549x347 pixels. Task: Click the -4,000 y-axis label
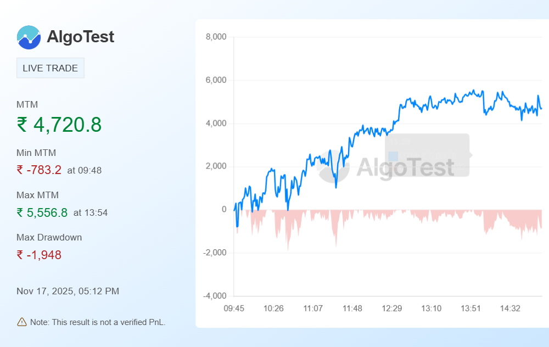click(215, 296)
